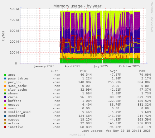Click the 'shmem' legend label
This screenshot has width=155, height=138.
point(13,93)
